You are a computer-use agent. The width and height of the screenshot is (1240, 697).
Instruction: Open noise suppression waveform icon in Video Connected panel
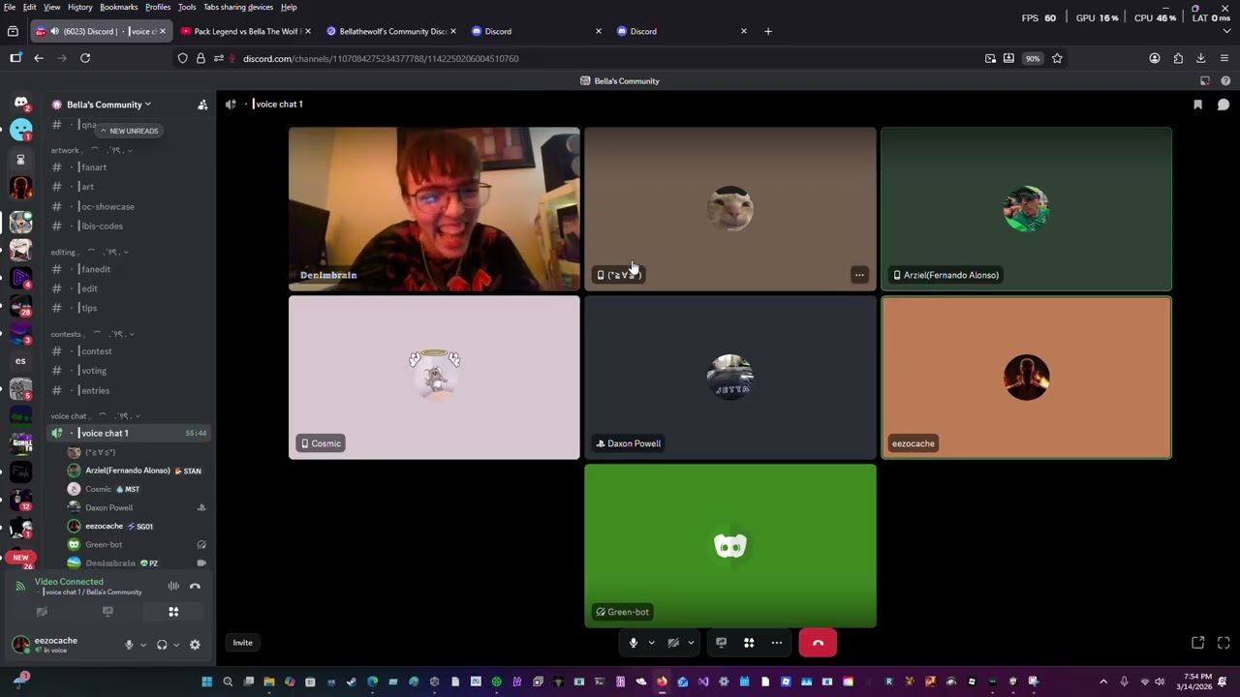tap(173, 586)
